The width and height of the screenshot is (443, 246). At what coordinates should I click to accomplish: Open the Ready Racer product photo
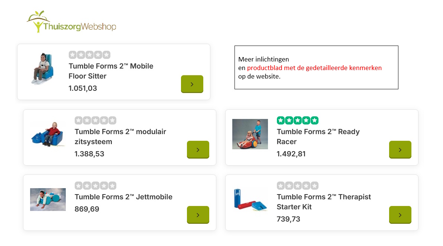250,134
